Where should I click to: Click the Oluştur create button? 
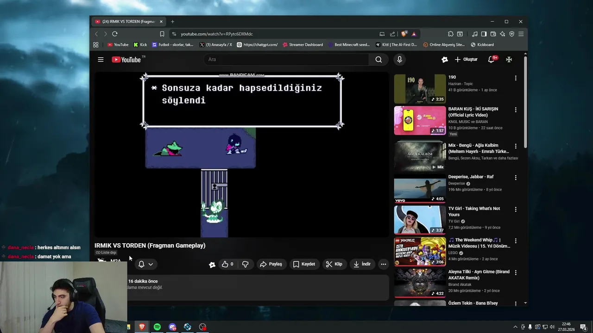[x=466, y=59]
